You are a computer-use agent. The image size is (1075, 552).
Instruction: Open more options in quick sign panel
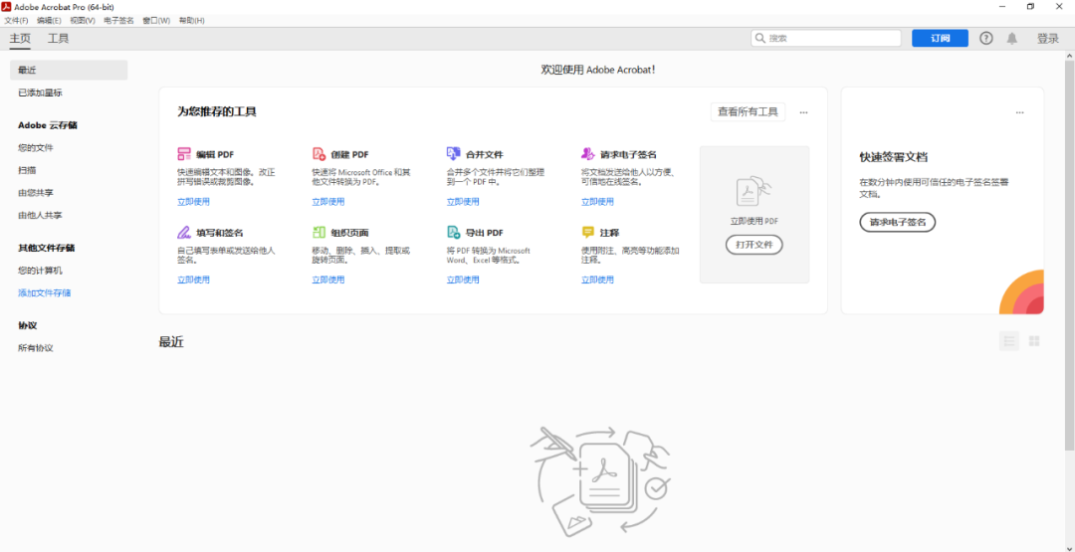click(1019, 112)
